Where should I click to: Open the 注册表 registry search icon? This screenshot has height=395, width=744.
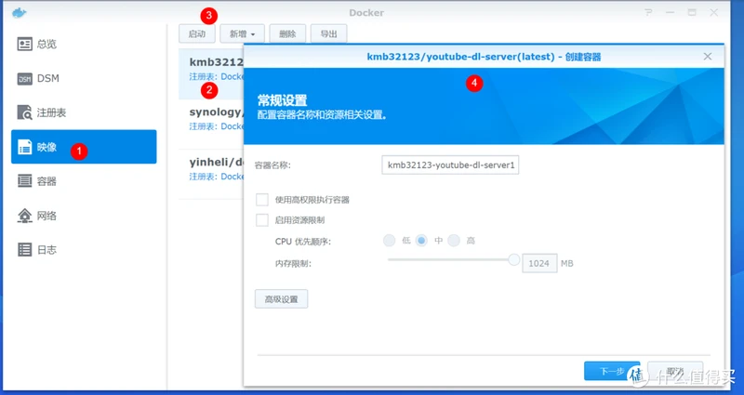[x=25, y=112]
